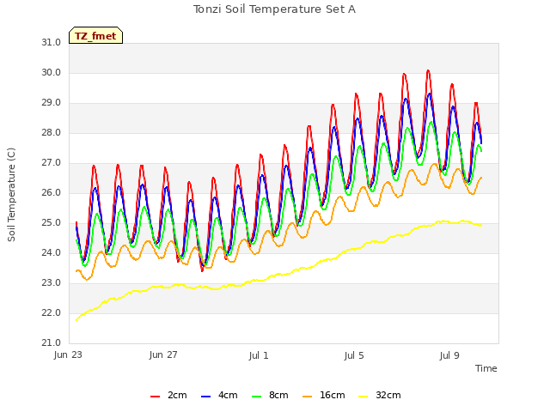
Task: Click the 24.0 y-axis tick label
Action: [x=52, y=253]
